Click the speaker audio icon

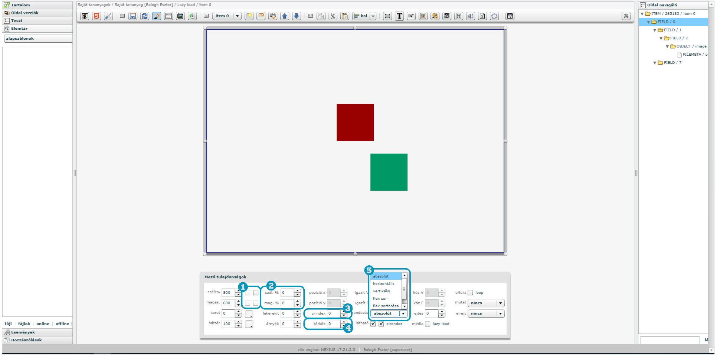471,16
